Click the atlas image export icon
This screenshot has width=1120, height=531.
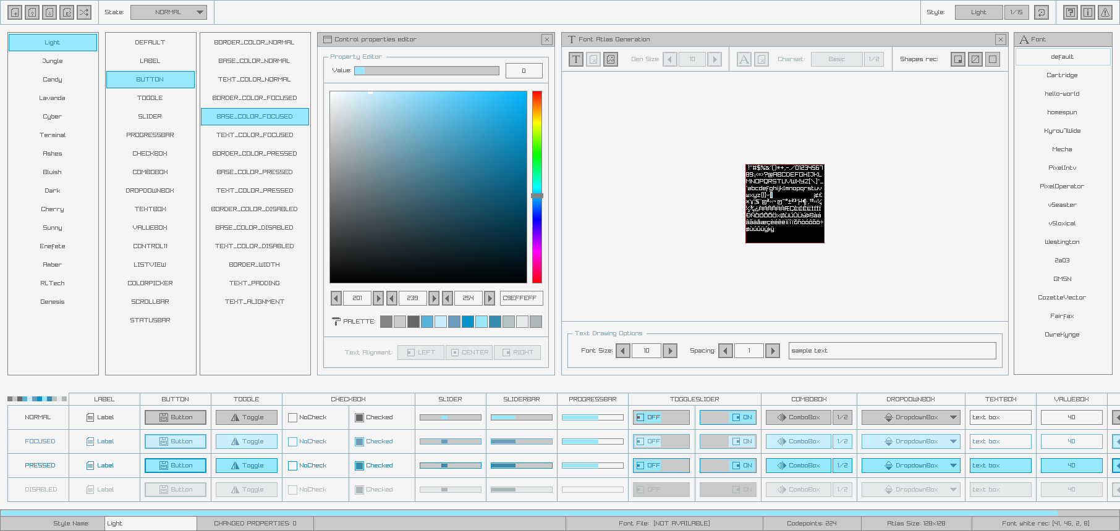611,59
